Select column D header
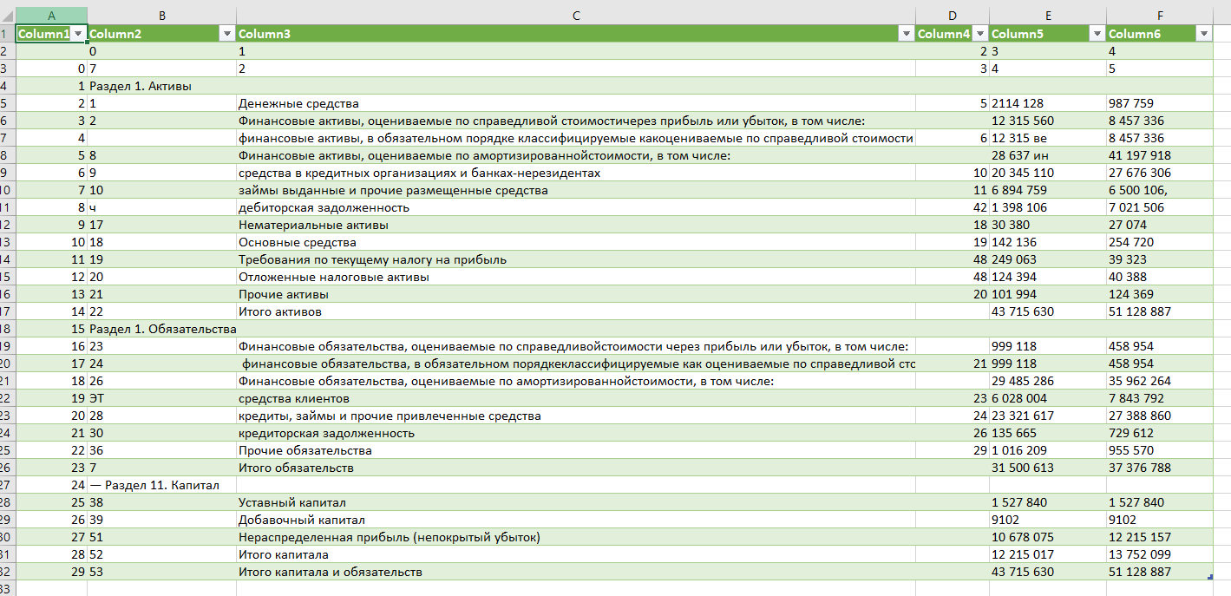The image size is (1231, 596). pyautogui.click(x=953, y=16)
